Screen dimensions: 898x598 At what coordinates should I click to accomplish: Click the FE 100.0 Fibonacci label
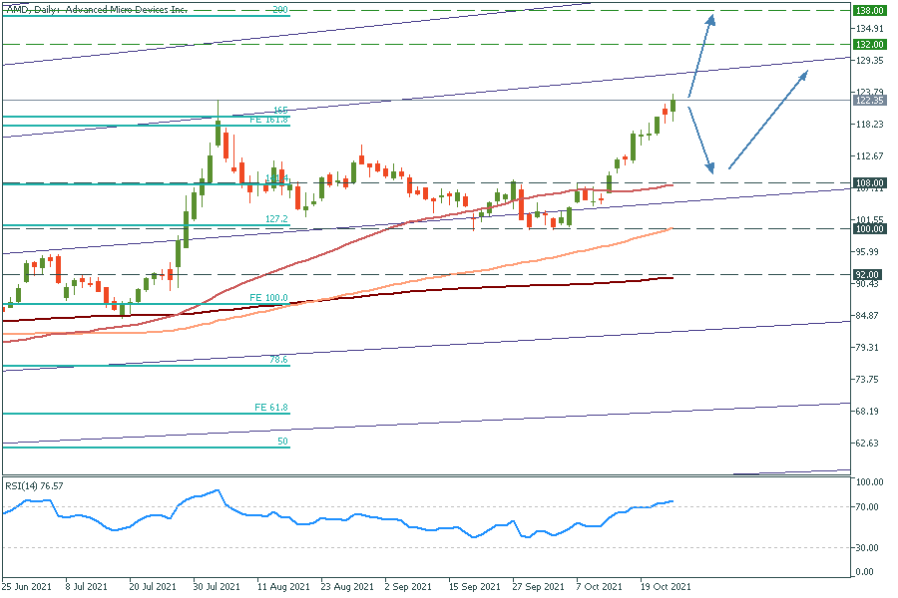[x=268, y=298]
